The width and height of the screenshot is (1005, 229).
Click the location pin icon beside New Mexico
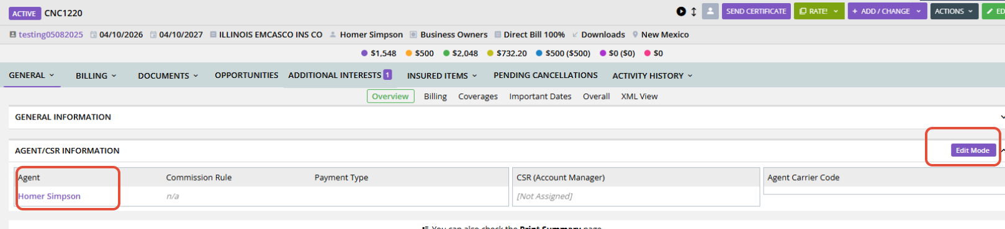click(635, 35)
